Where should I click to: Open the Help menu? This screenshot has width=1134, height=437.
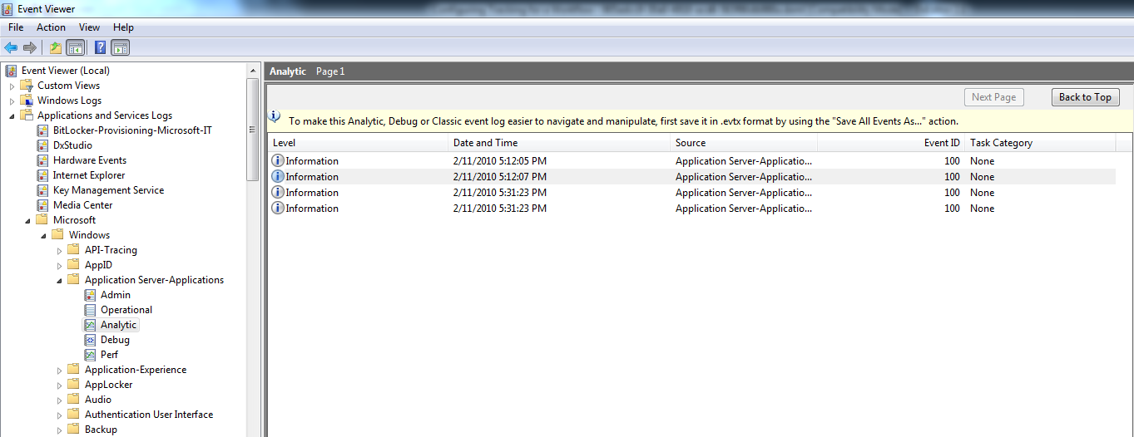[x=123, y=27]
